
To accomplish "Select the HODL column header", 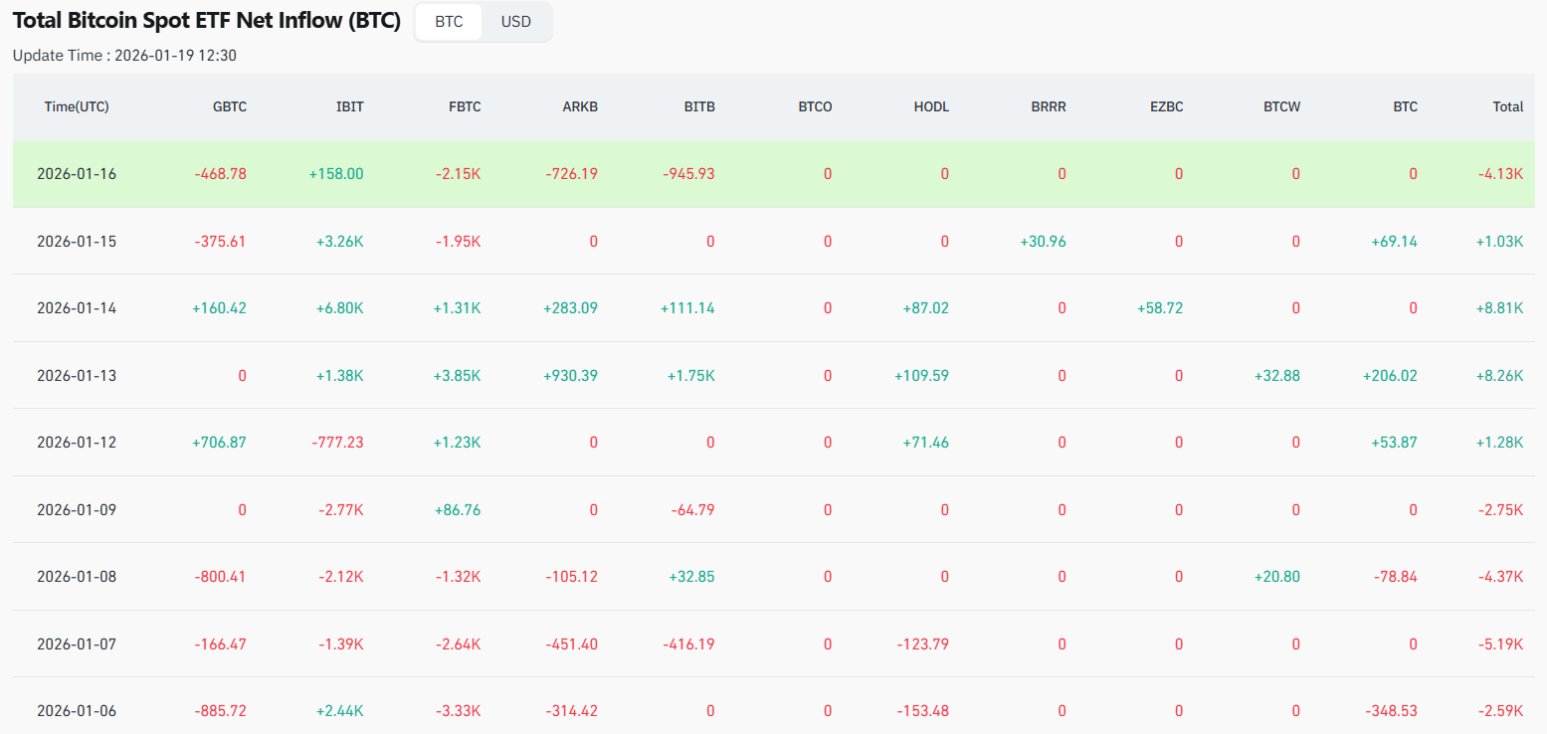I will click(x=931, y=106).
